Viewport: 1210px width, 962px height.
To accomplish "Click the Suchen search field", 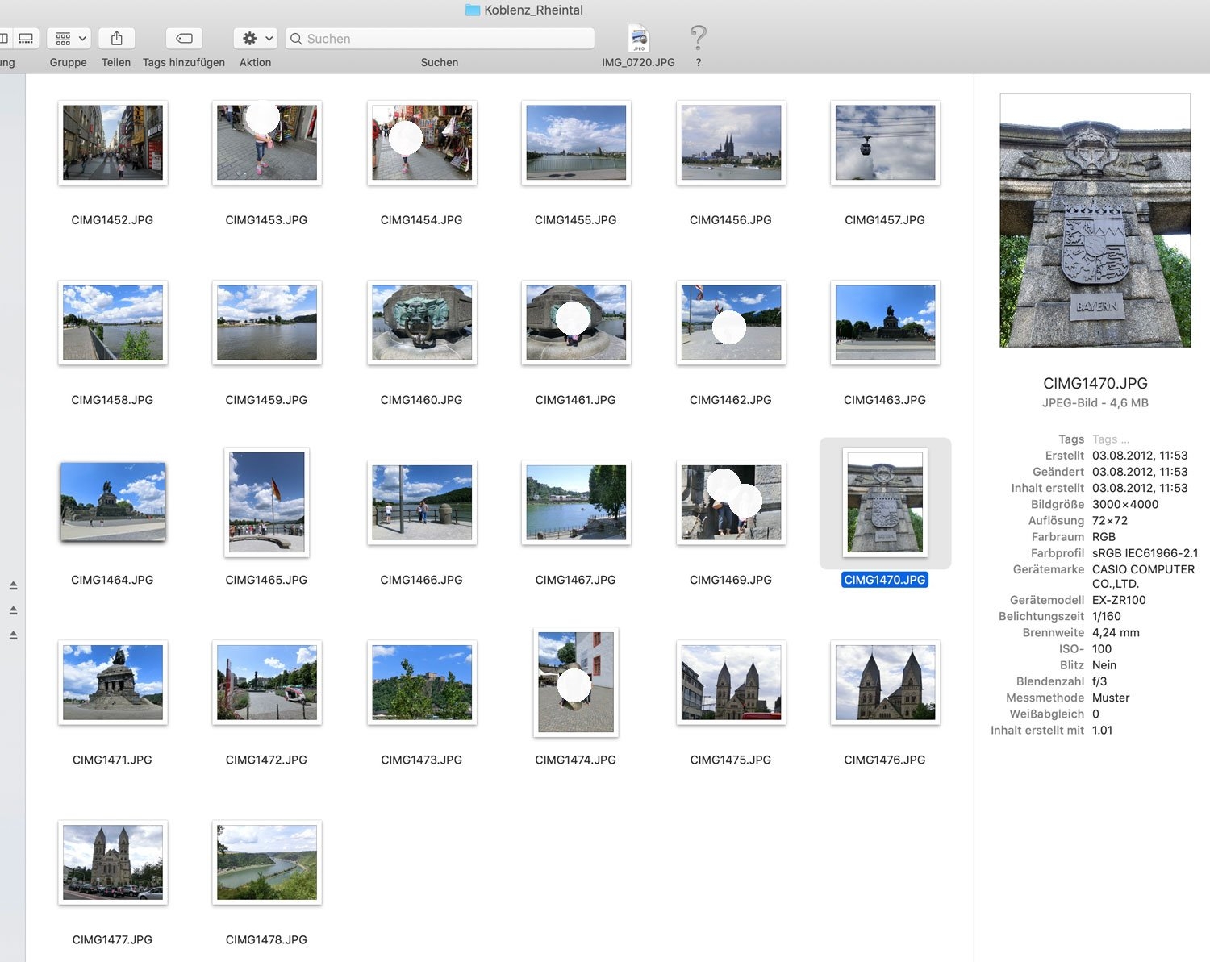I will (440, 39).
